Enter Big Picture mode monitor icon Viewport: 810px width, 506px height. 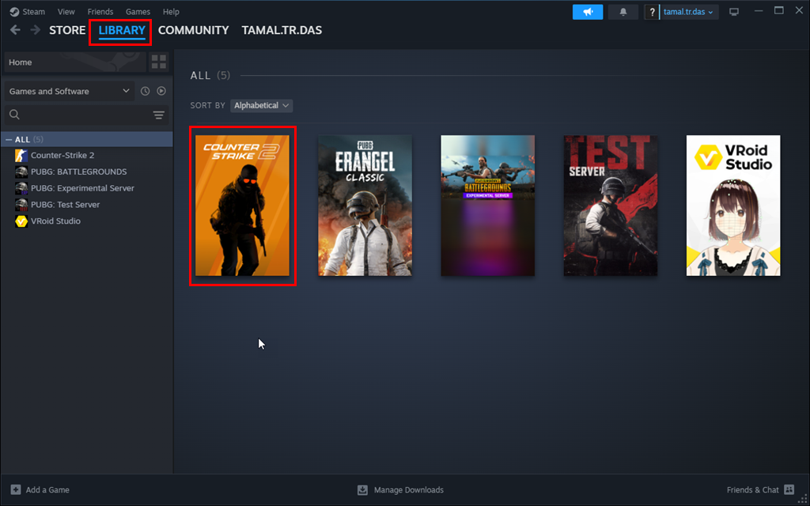[x=733, y=12]
